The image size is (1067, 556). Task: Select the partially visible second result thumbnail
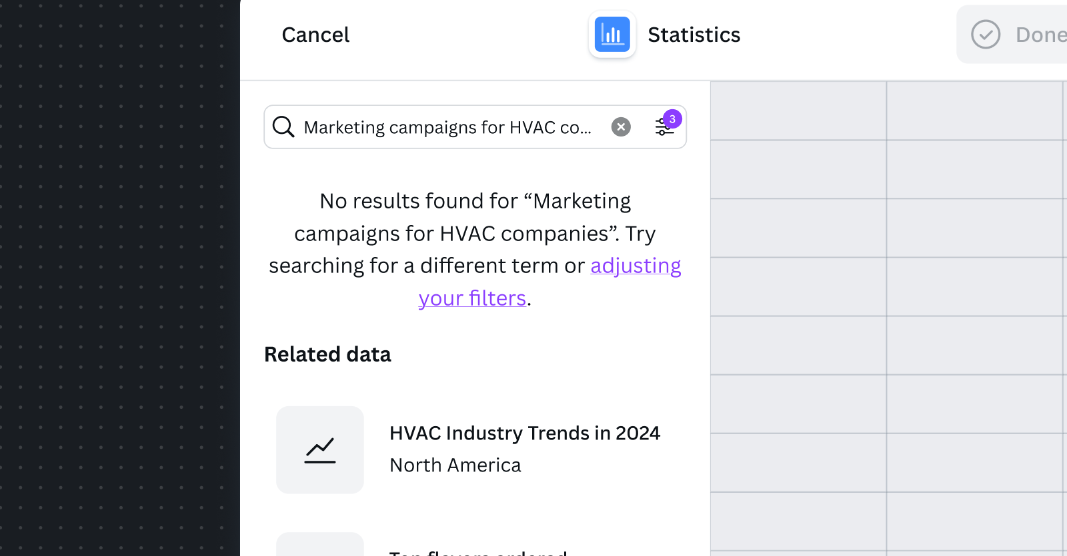[320, 545]
